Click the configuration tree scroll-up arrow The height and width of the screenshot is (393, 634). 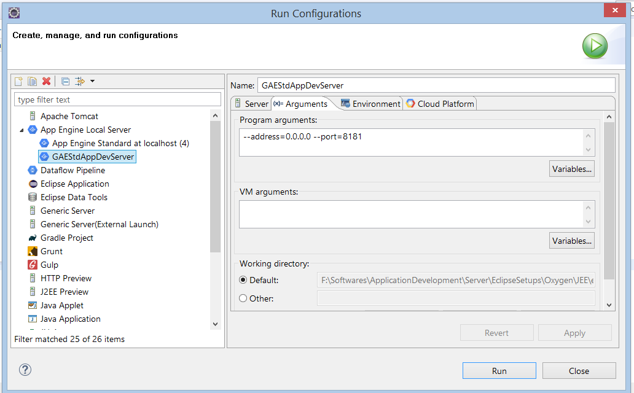coord(215,115)
